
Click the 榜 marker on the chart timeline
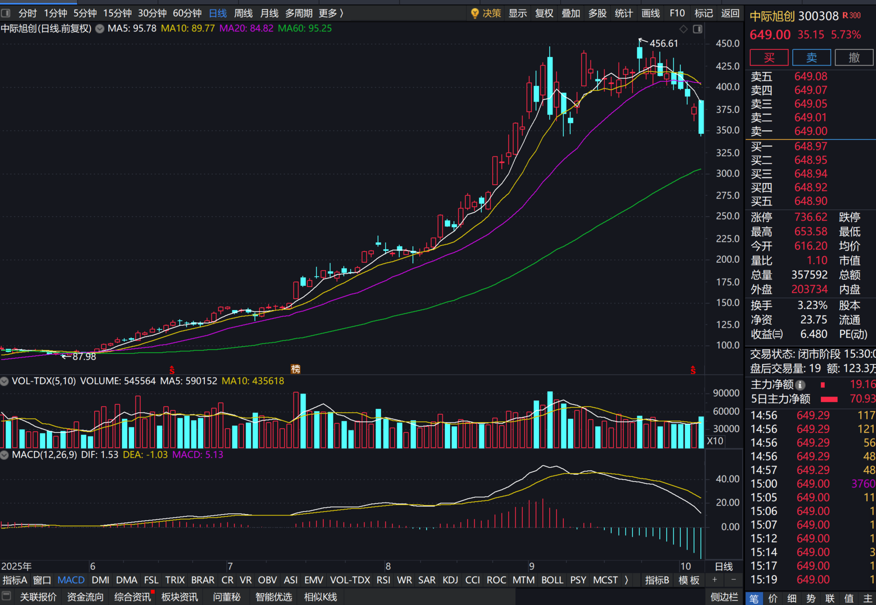point(296,369)
